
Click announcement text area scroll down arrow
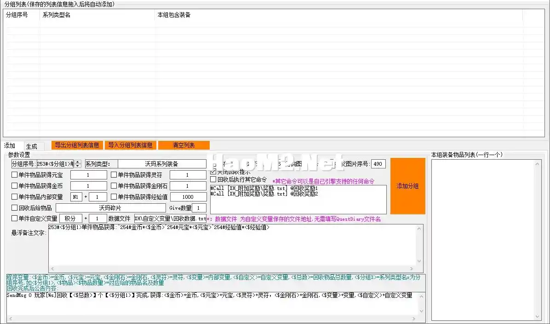tap(421, 311)
